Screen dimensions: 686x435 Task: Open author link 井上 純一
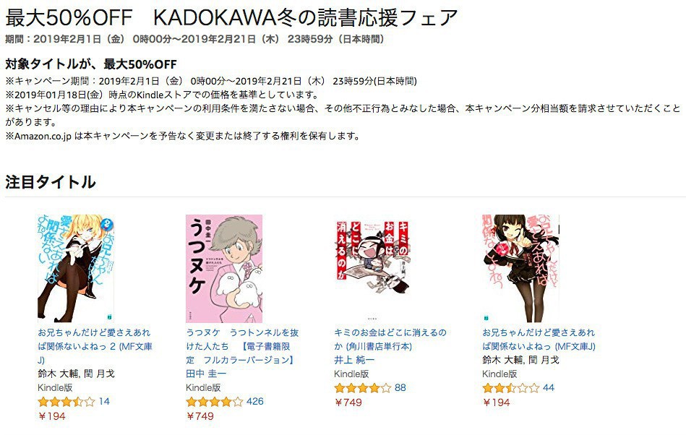(354, 360)
